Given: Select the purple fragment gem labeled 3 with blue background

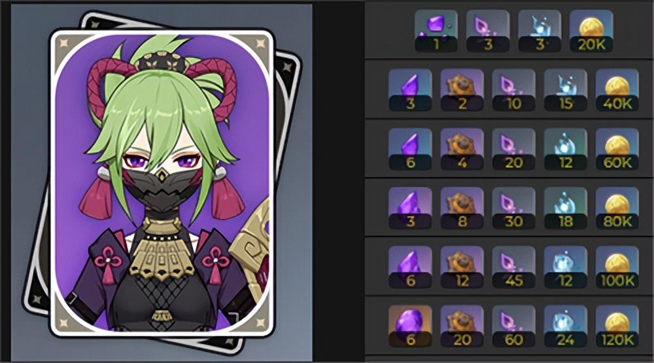Looking at the screenshot, I should pos(410,90).
